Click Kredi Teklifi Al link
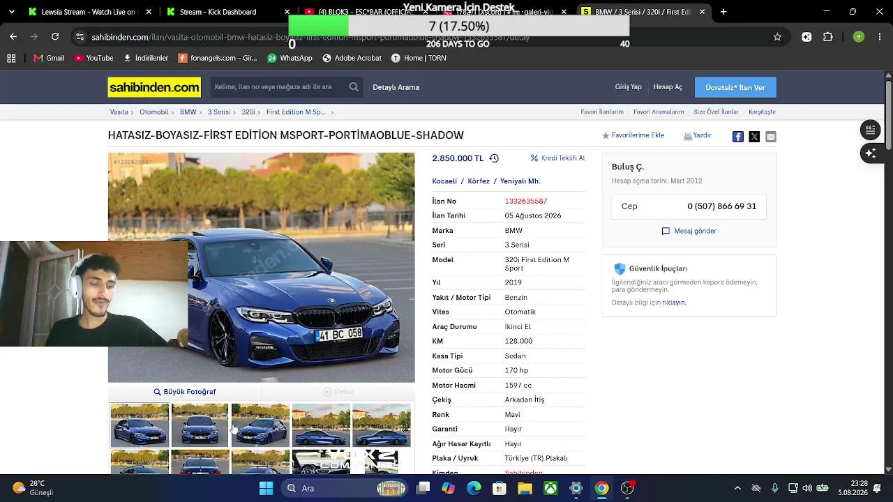The image size is (893, 502). pos(557,158)
